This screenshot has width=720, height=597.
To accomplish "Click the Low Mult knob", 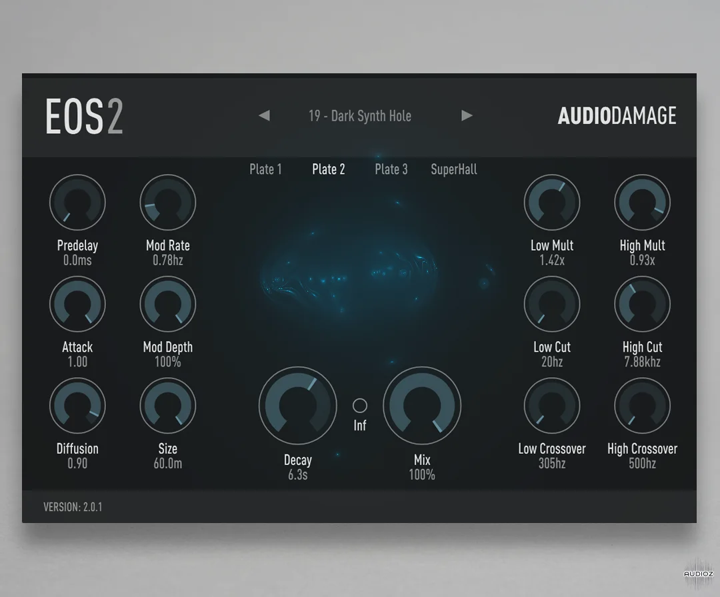I will [x=552, y=203].
